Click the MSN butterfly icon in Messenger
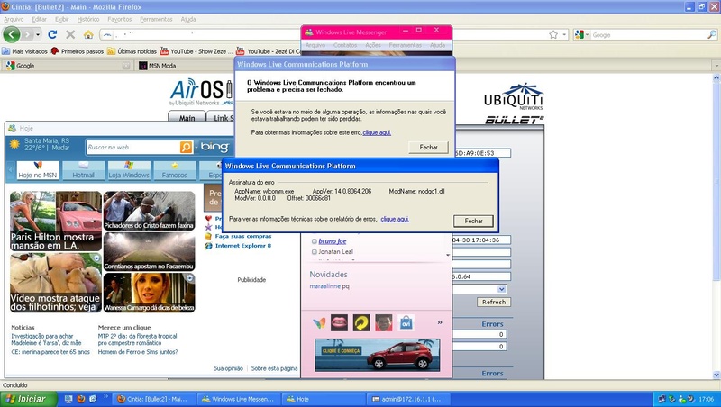 click(x=319, y=323)
